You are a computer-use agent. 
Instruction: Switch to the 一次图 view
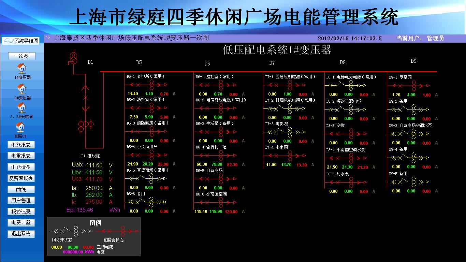pyautogui.click(x=21, y=56)
